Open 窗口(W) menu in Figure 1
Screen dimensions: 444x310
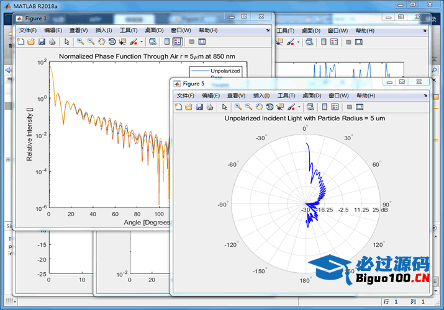pos(181,30)
